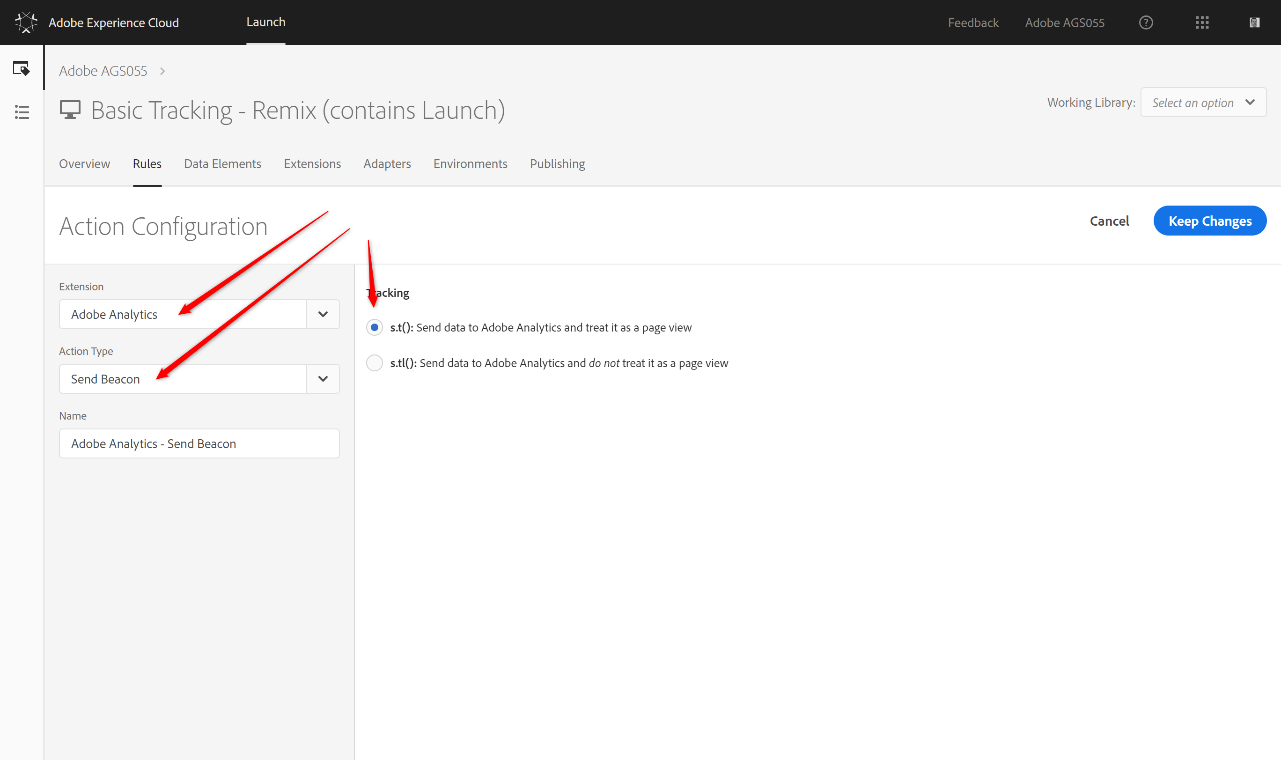The width and height of the screenshot is (1281, 760).
Task: Switch to the Publishing tab
Action: (557, 164)
